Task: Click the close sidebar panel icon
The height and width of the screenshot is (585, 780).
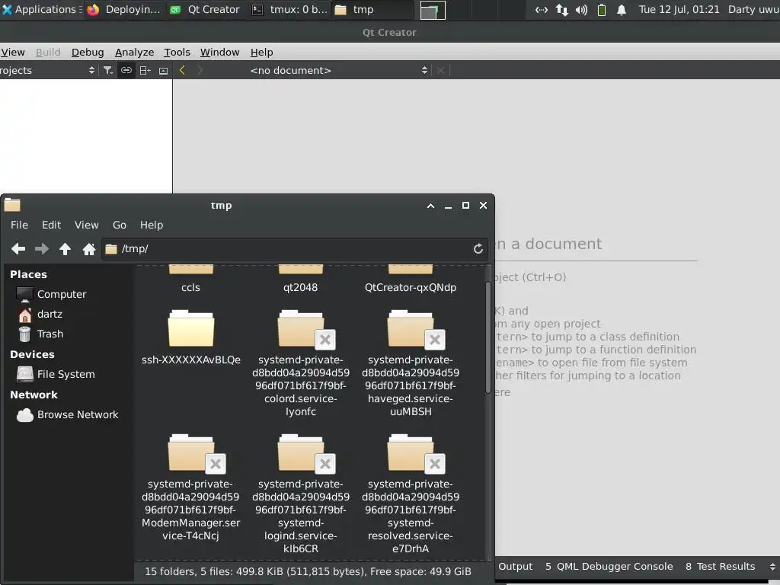Action: [163, 71]
